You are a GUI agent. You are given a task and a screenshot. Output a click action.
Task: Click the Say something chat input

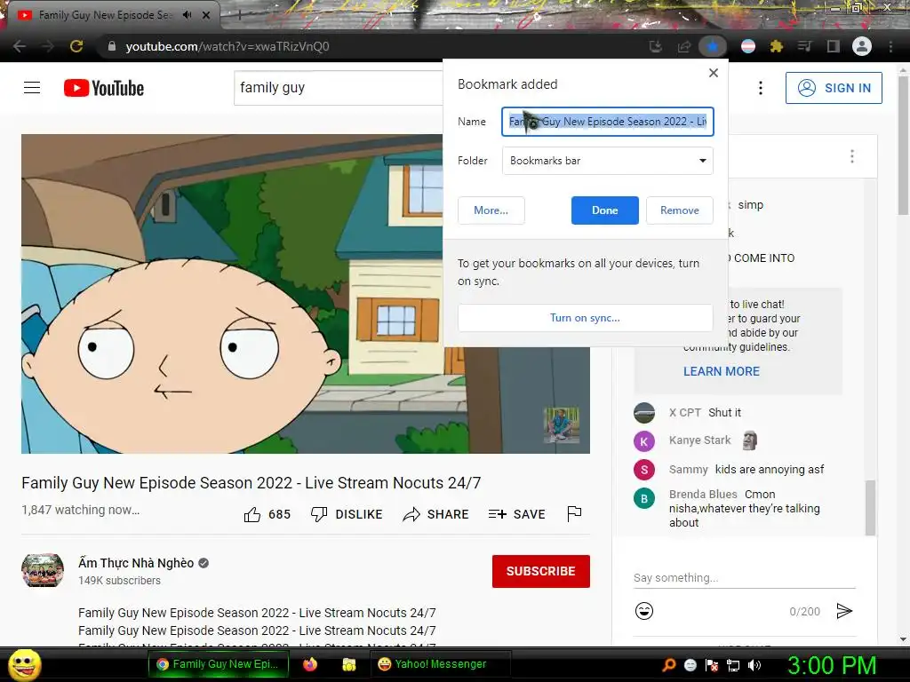pos(745,577)
